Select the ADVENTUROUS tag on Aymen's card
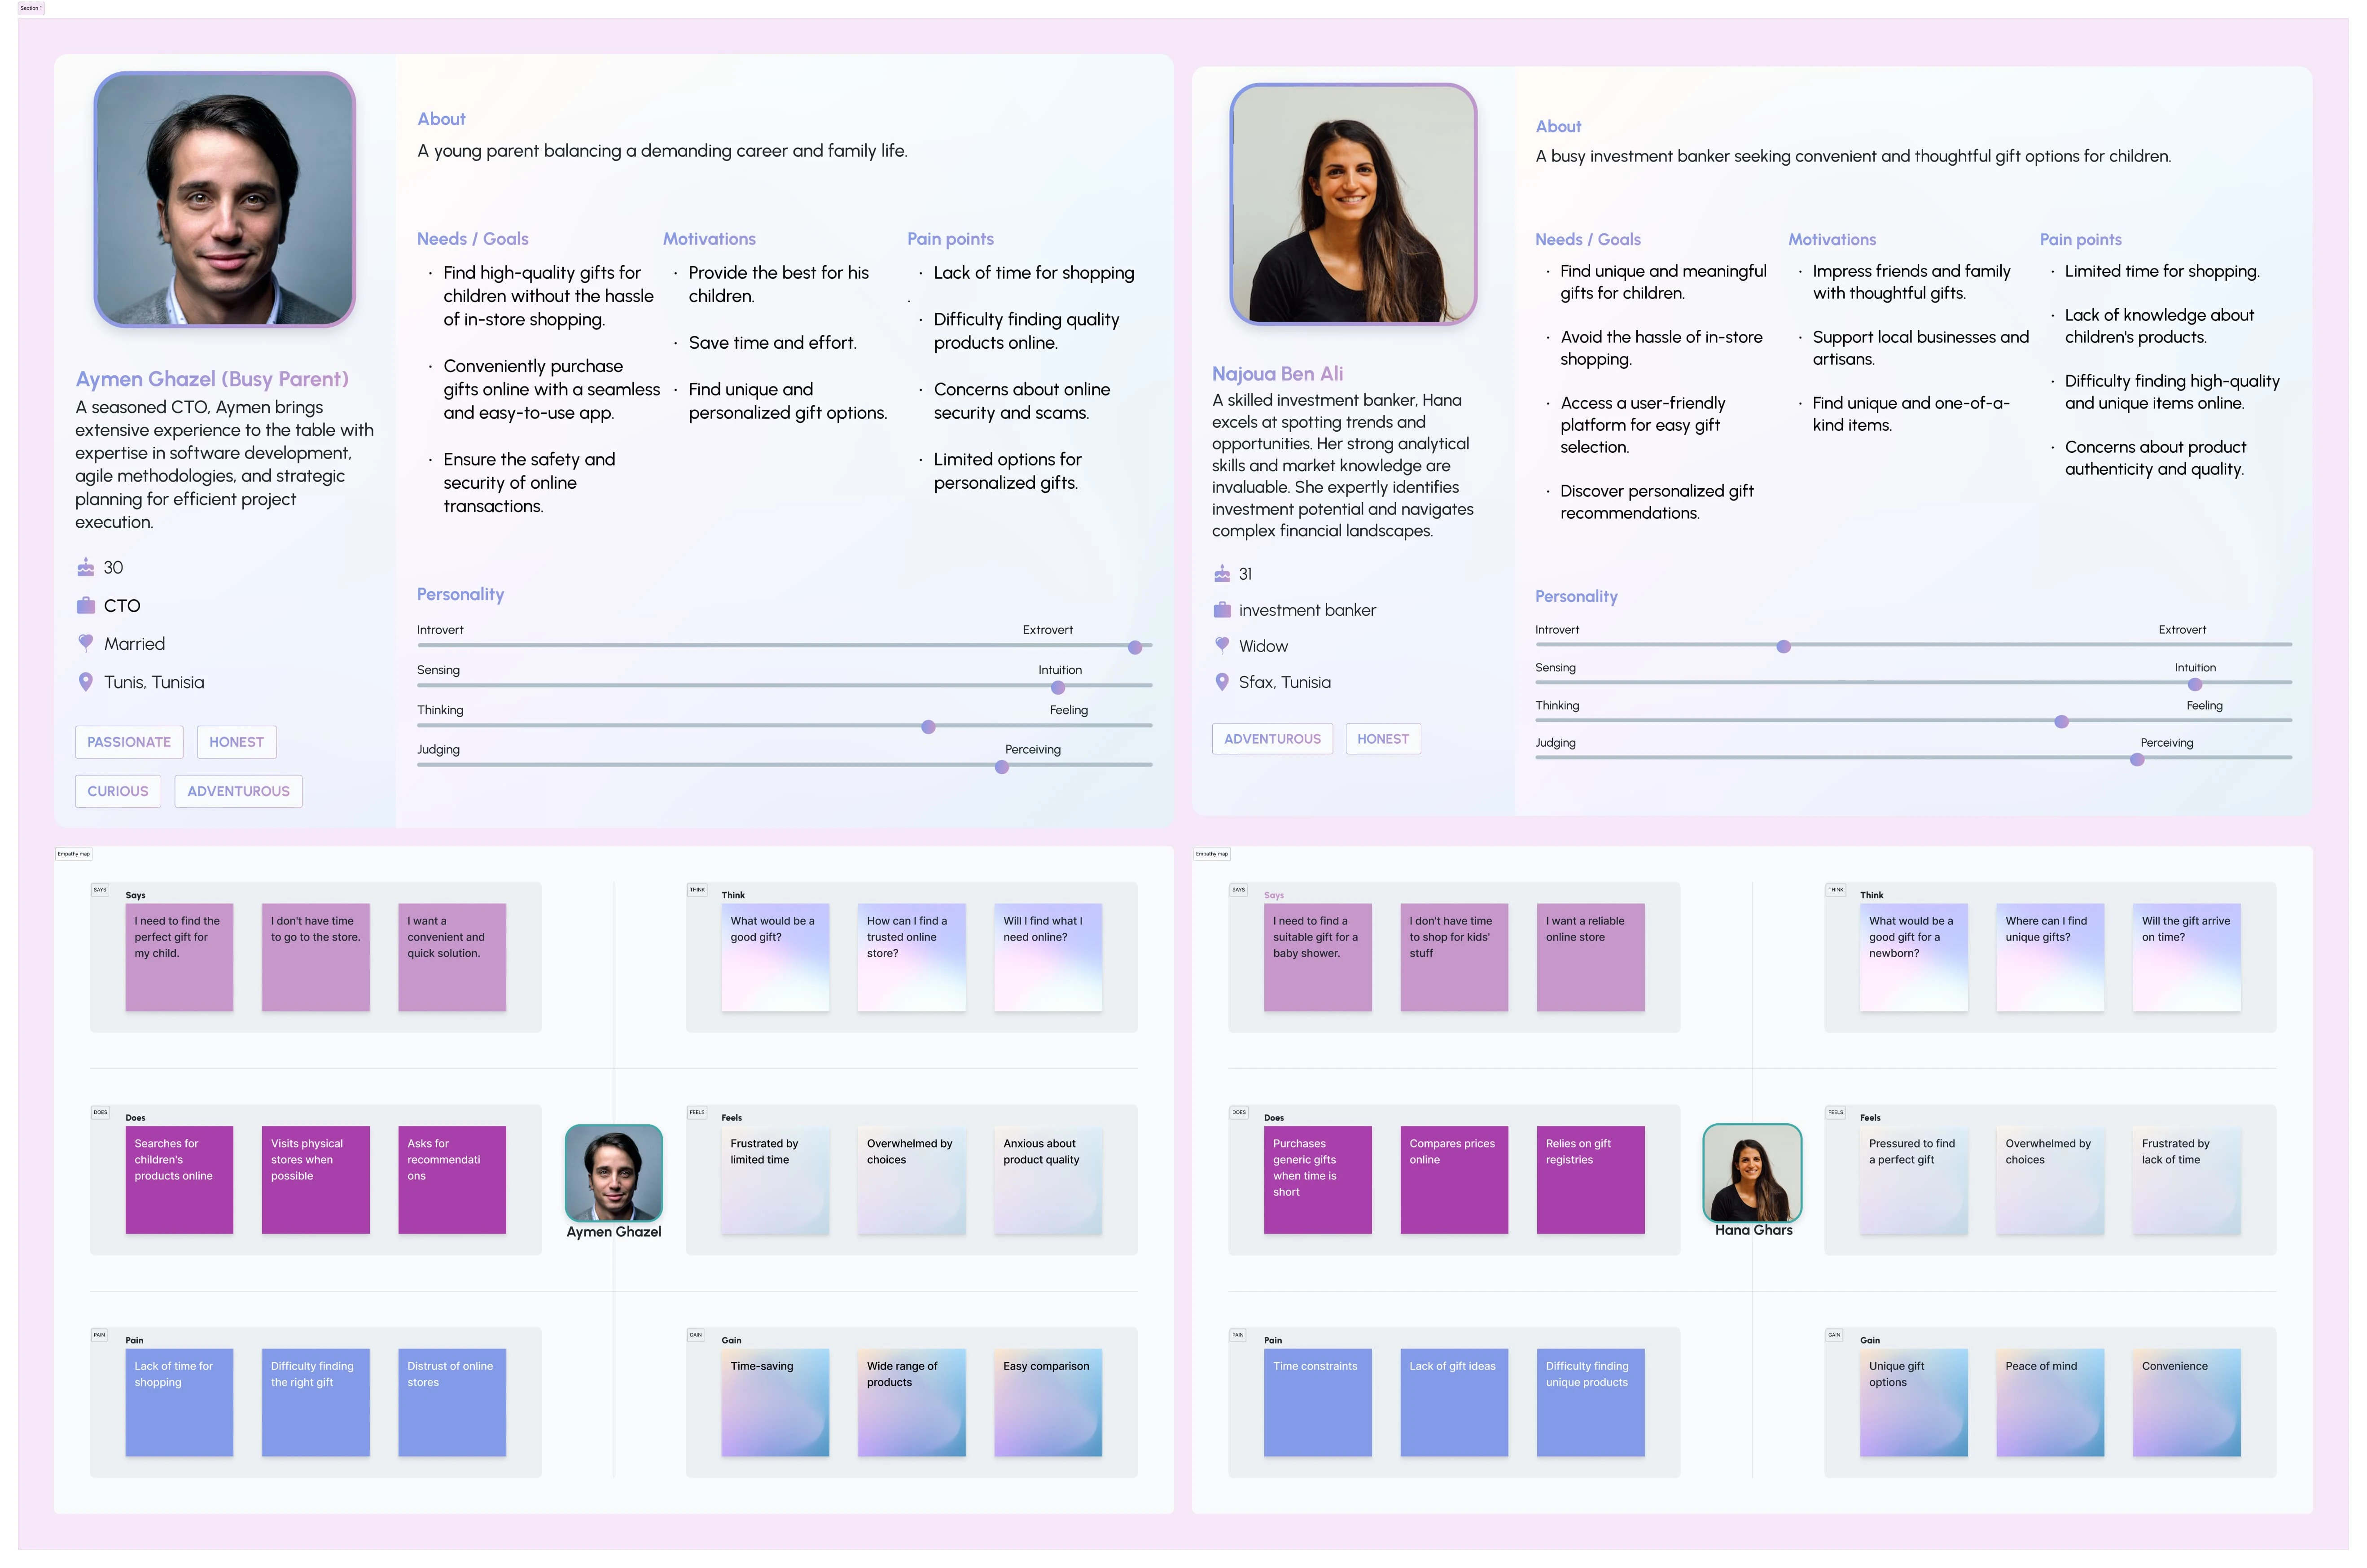The height and width of the screenshot is (1568, 2367). 238,789
